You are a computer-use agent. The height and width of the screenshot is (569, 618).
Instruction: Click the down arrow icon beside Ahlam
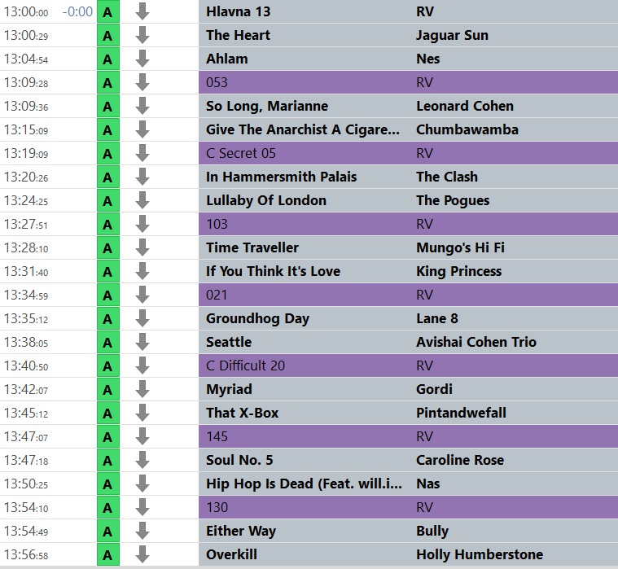tap(142, 59)
